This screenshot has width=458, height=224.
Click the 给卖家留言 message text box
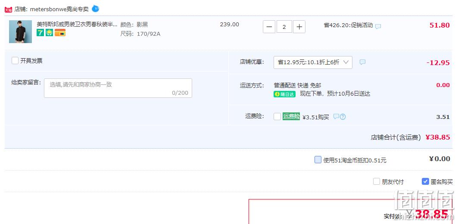click(118, 88)
